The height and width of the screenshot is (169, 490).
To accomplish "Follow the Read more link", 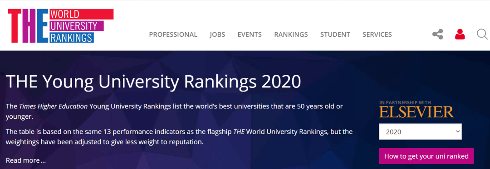I will pos(25,160).
